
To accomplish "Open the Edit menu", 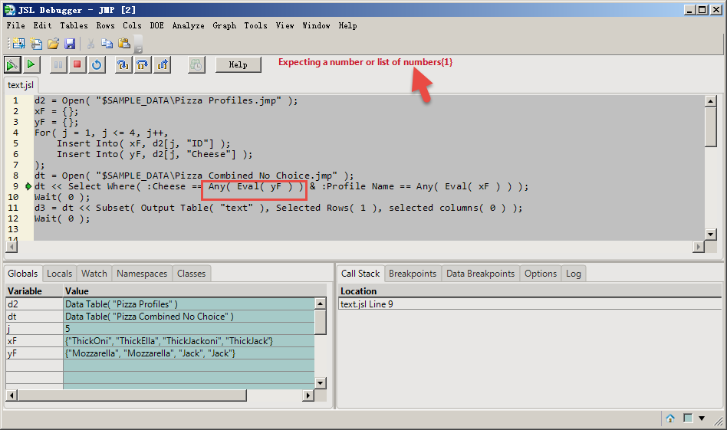I will [x=42, y=25].
